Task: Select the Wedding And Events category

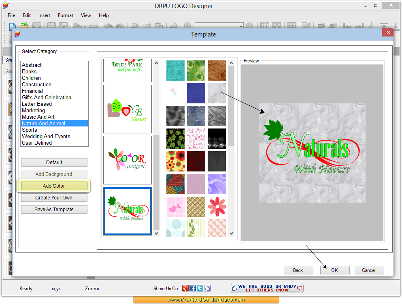Action: [54, 136]
